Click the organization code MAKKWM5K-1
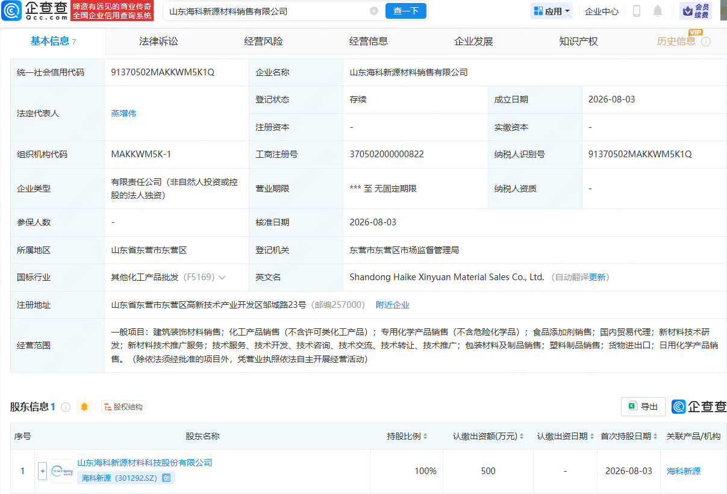 141,154
